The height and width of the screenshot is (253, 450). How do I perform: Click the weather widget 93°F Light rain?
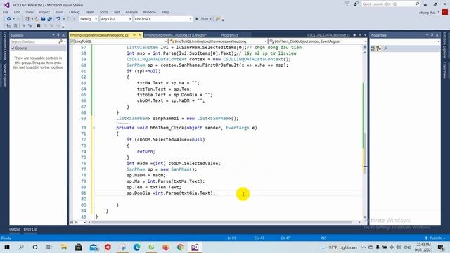(340, 247)
